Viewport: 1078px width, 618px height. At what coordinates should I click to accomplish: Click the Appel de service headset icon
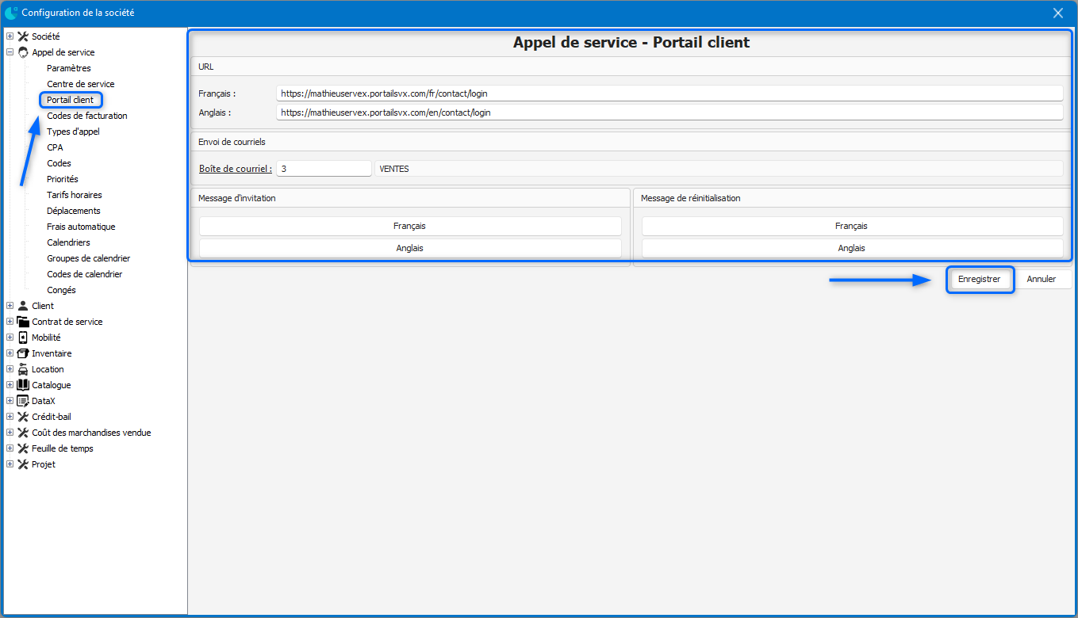[x=23, y=52]
